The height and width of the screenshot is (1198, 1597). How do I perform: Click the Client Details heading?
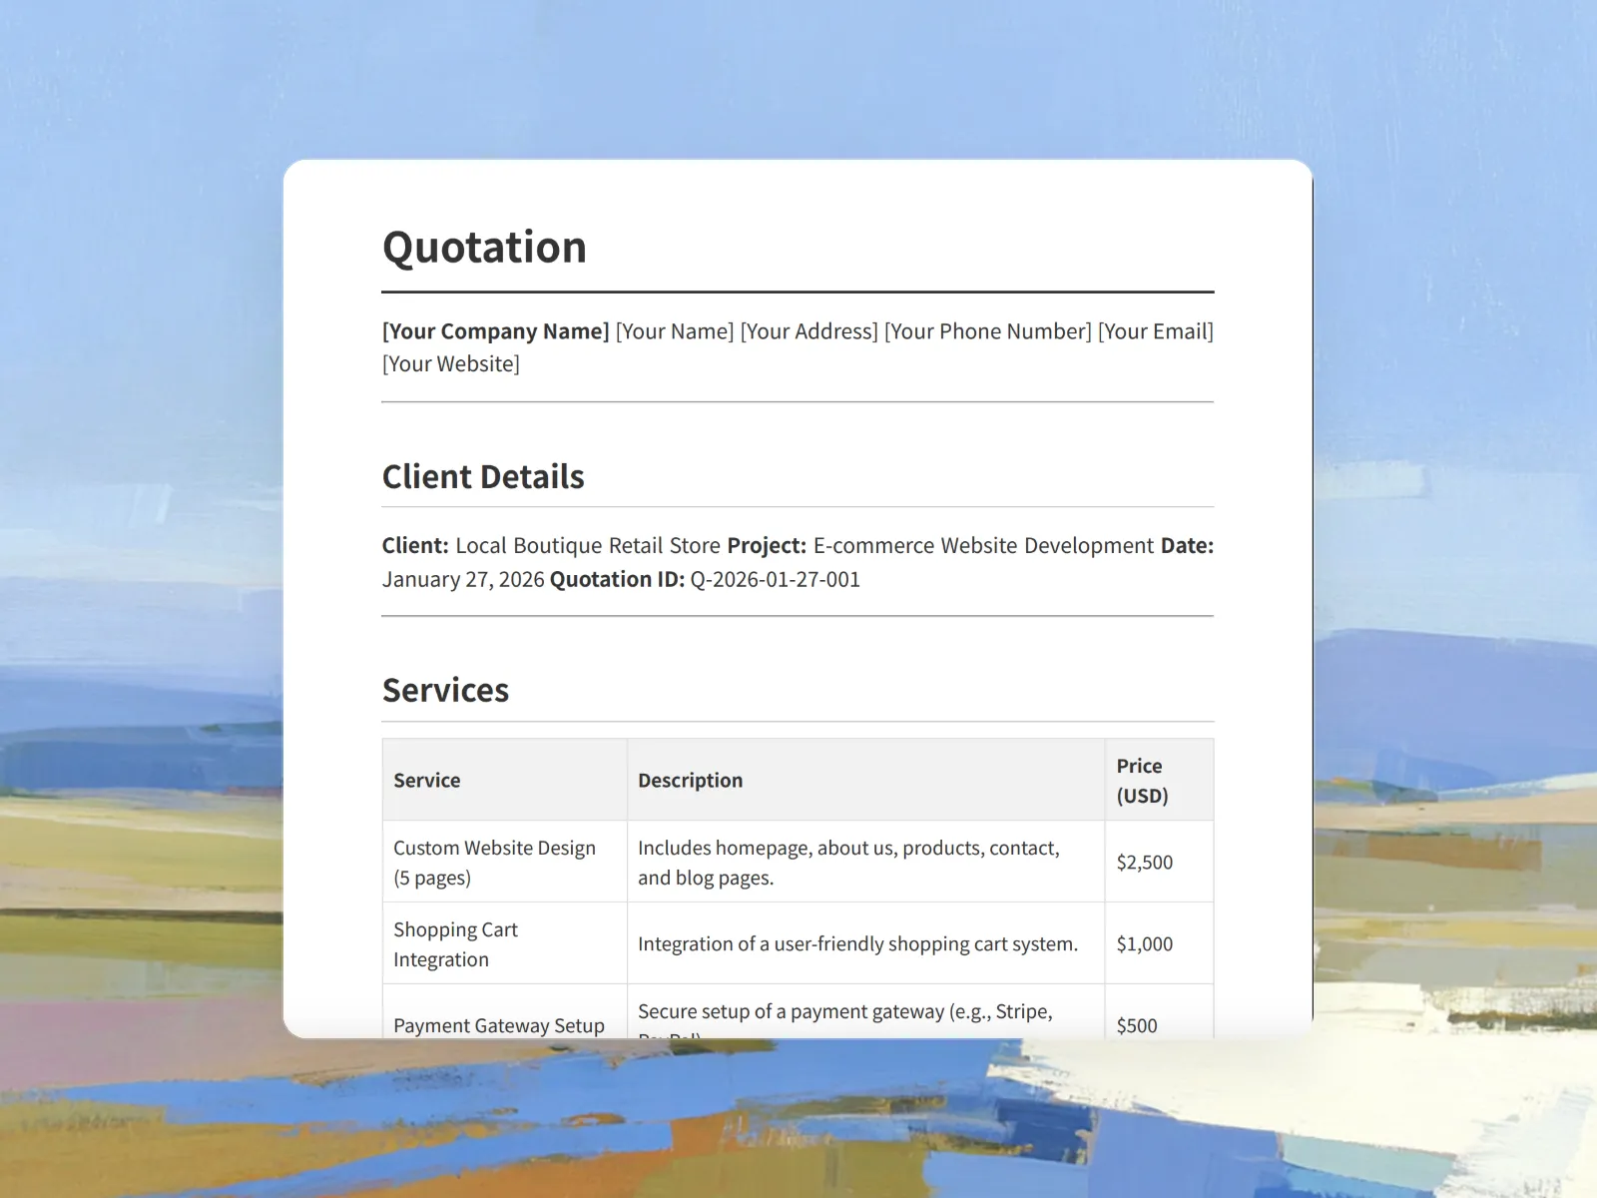click(x=483, y=477)
